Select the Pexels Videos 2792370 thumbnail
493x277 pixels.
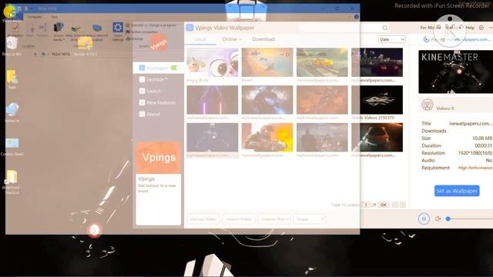click(x=377, y=100)
